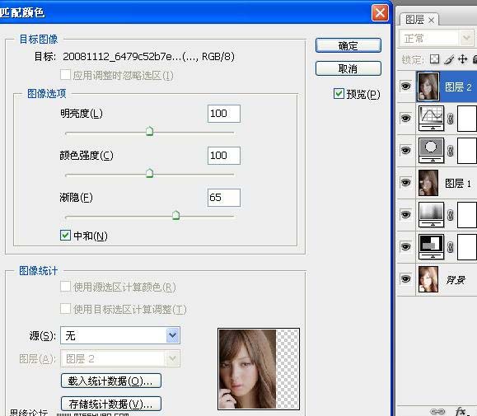
Task: Select the circular adjustment layer icon
Action: tap(431, 150)
